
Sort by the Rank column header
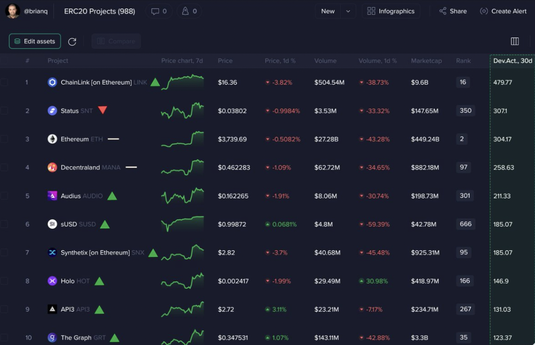pos(464,61)
